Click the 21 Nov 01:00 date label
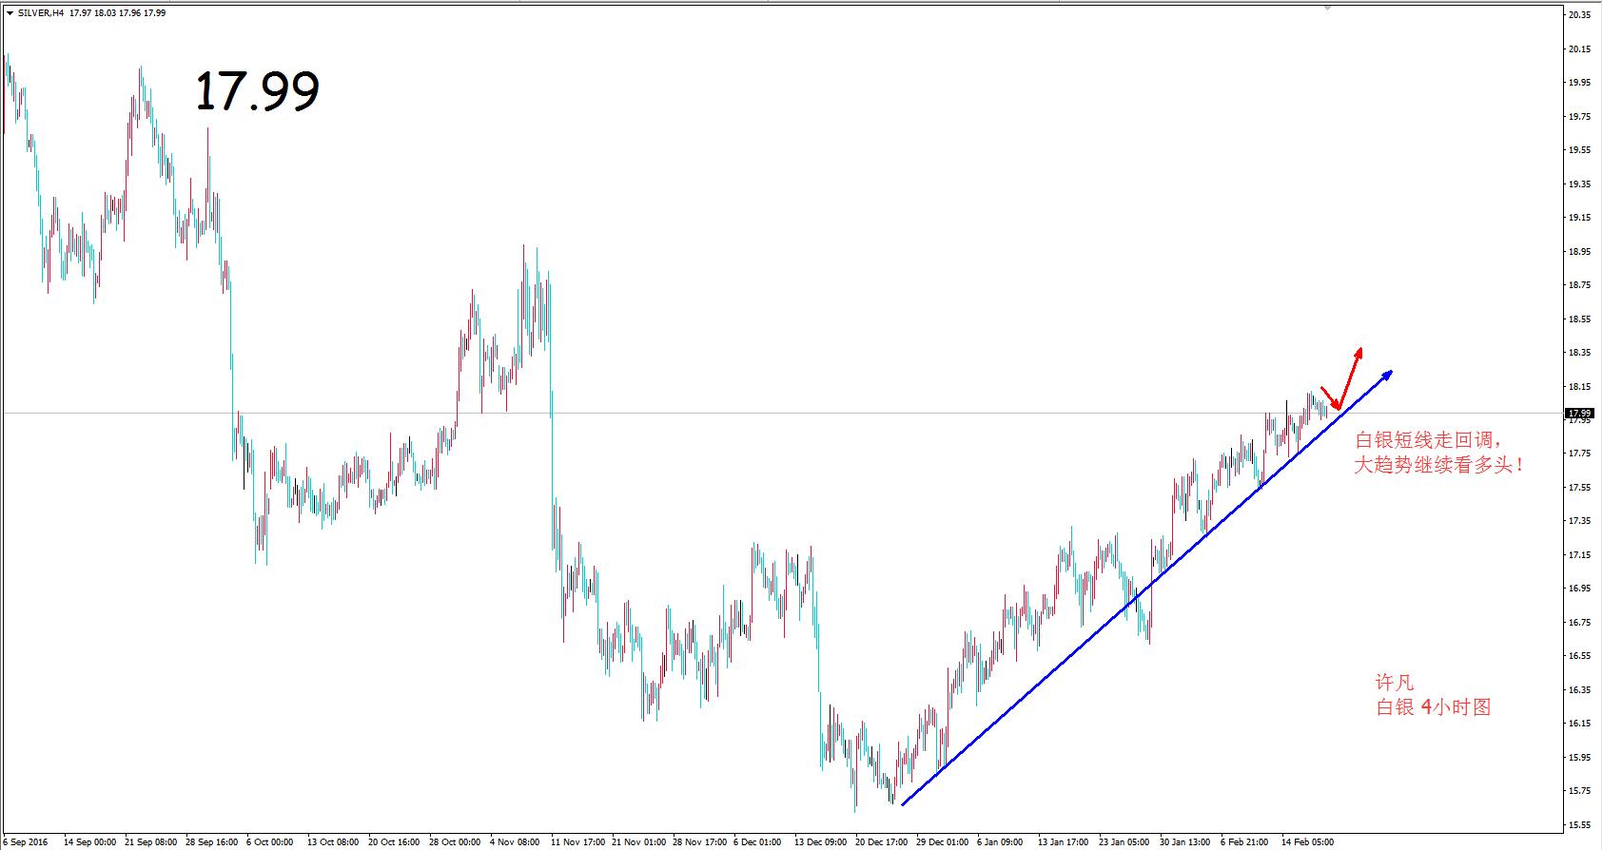 638,842
